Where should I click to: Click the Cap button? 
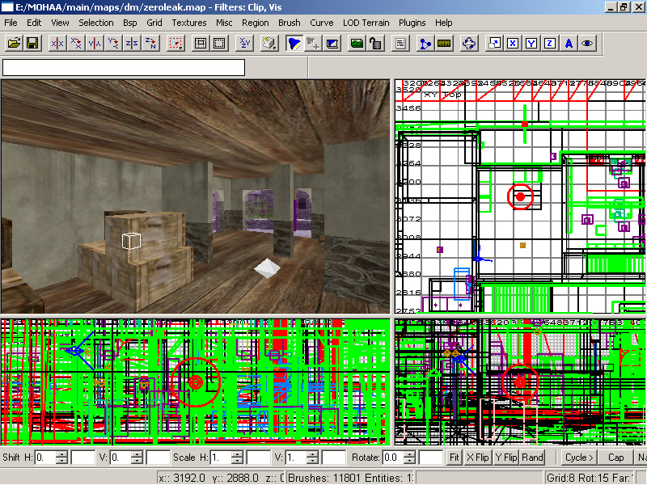615,458
